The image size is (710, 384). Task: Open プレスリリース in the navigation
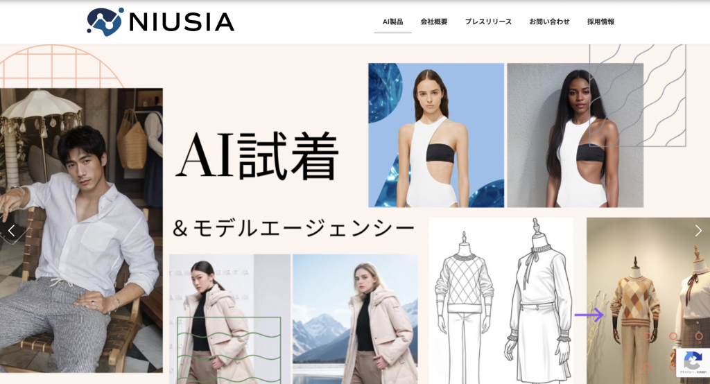(488, 21)
